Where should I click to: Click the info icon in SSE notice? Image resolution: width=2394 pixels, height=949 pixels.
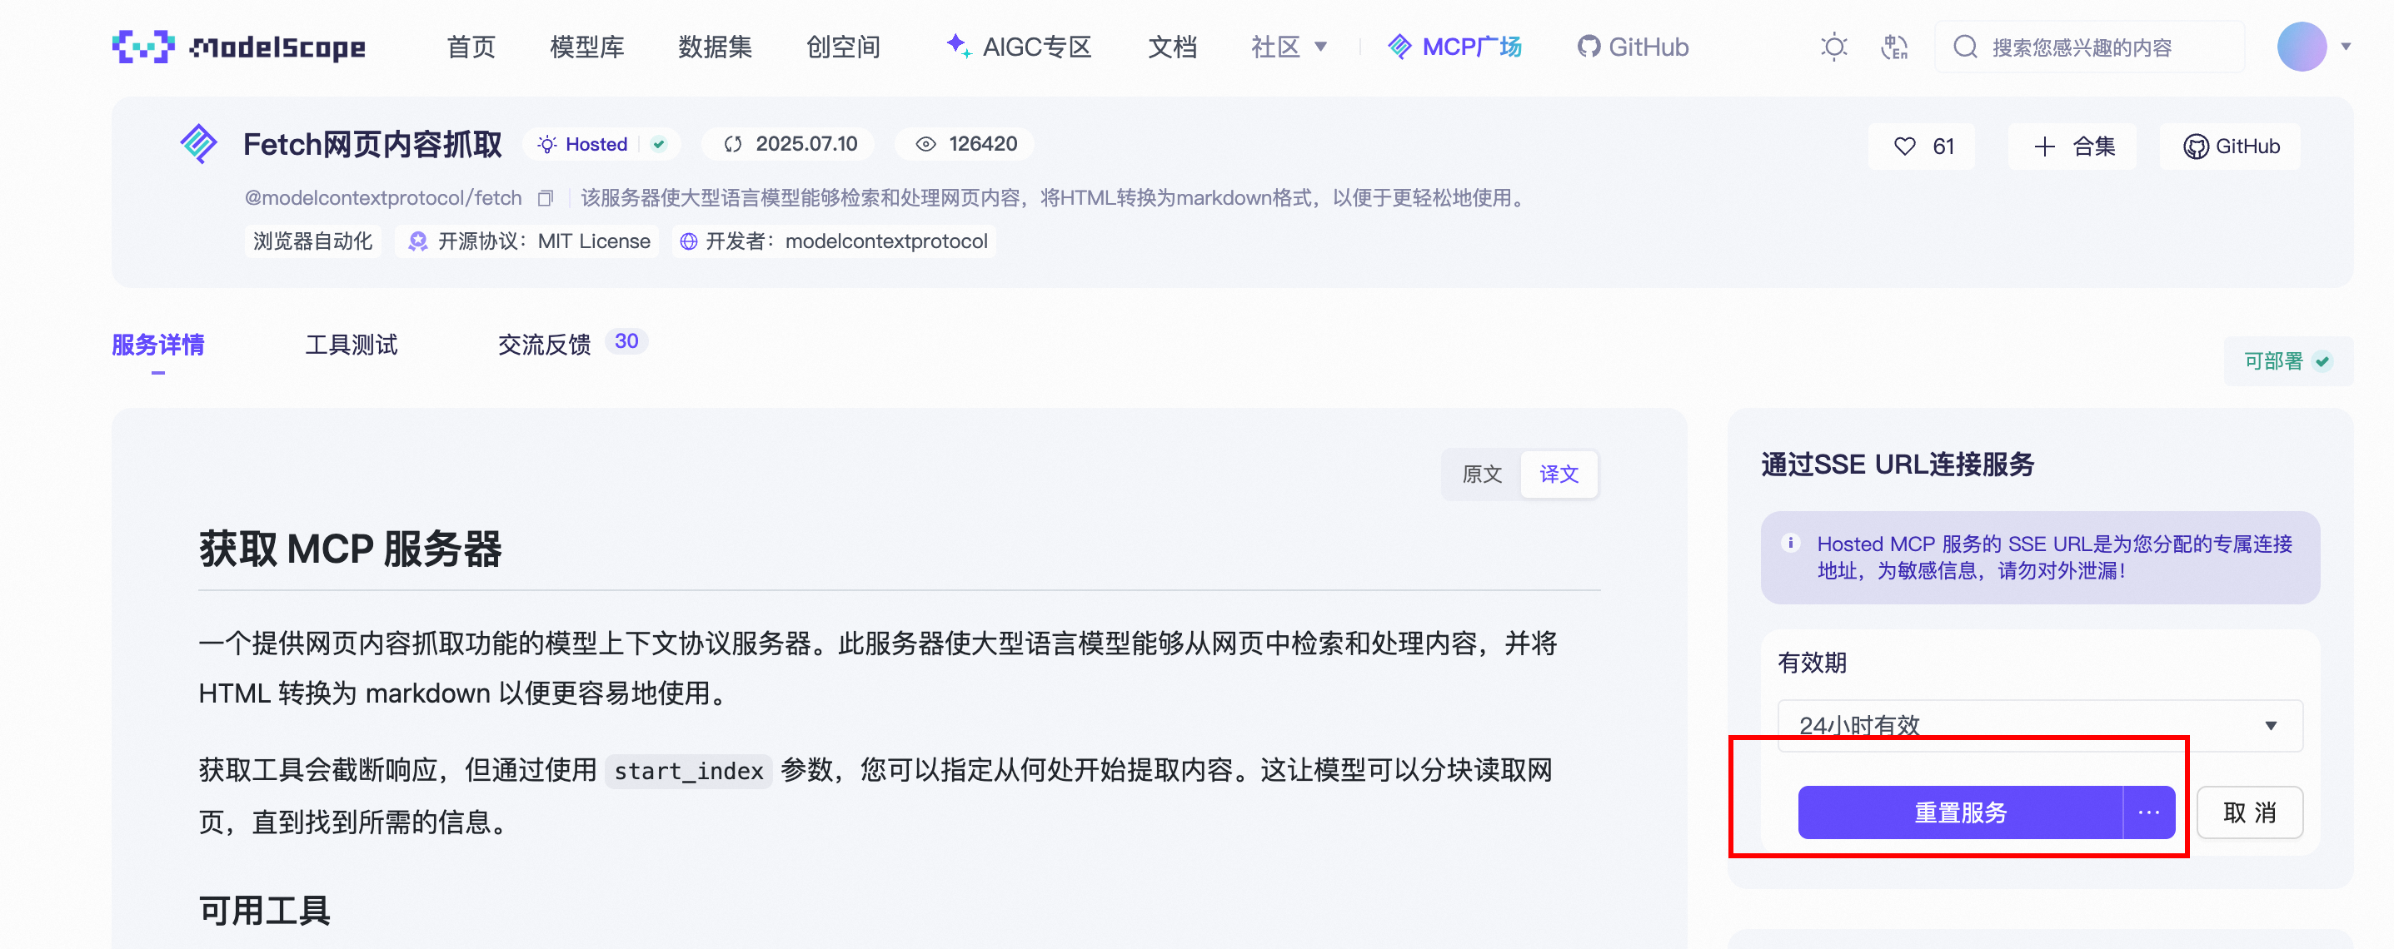click(1791, 544)
